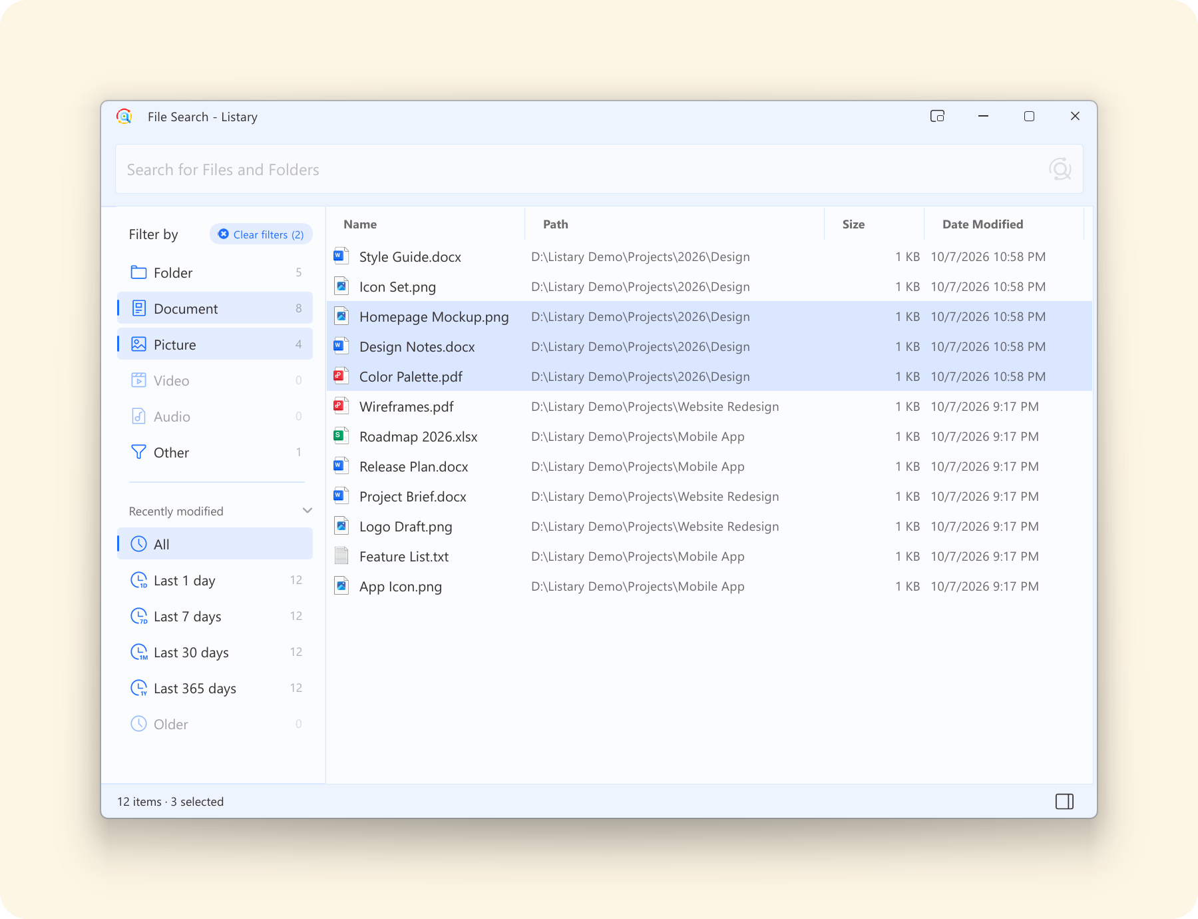1198x919 pixels.
Task: Toggle the preview pane icon in status bar
Action: tap(1064, 801)
